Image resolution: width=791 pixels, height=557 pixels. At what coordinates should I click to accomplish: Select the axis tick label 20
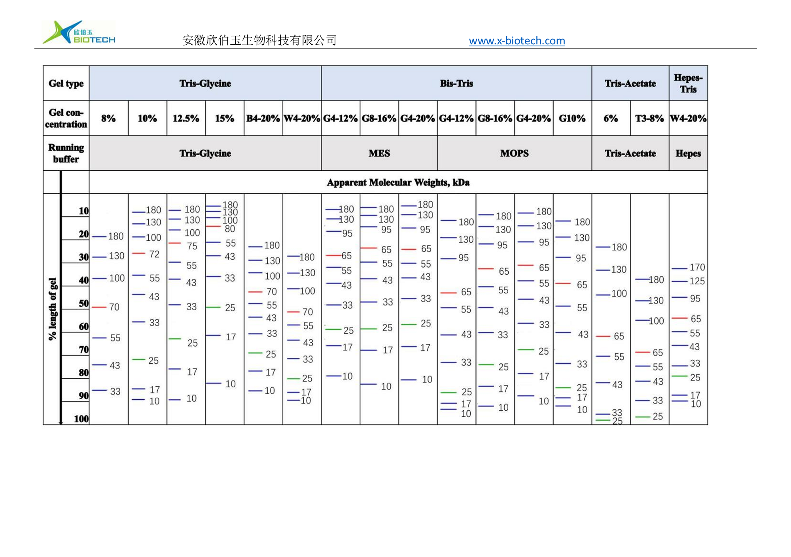(x=83, y=234)
